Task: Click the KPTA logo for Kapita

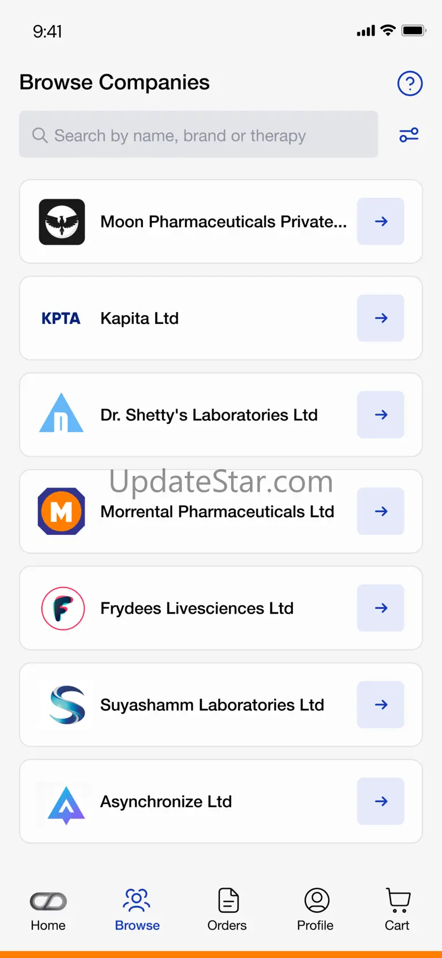Action: 61,318
